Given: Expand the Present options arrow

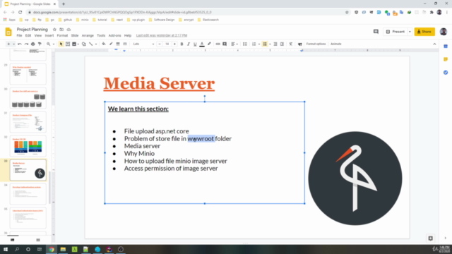Looking at the screenshot, I should click(x=410, y=32).
